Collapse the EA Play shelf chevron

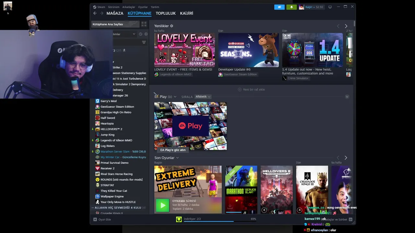coord(347,97)
